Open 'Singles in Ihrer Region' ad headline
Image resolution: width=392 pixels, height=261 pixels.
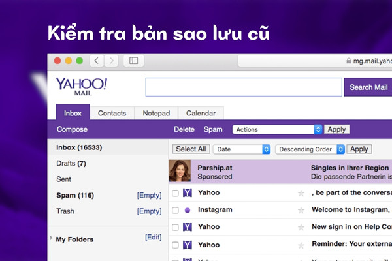350,168
